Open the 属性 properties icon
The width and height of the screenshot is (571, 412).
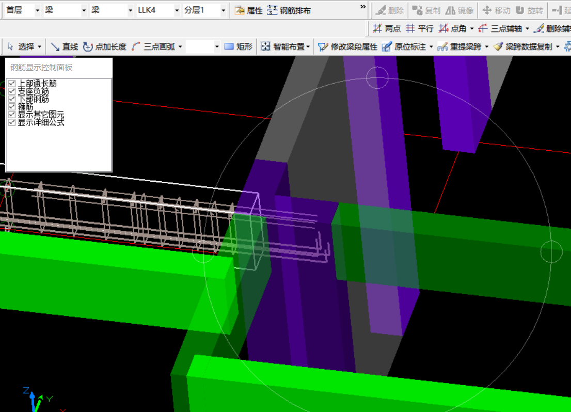pyautogui.click(x=249, y=10)
